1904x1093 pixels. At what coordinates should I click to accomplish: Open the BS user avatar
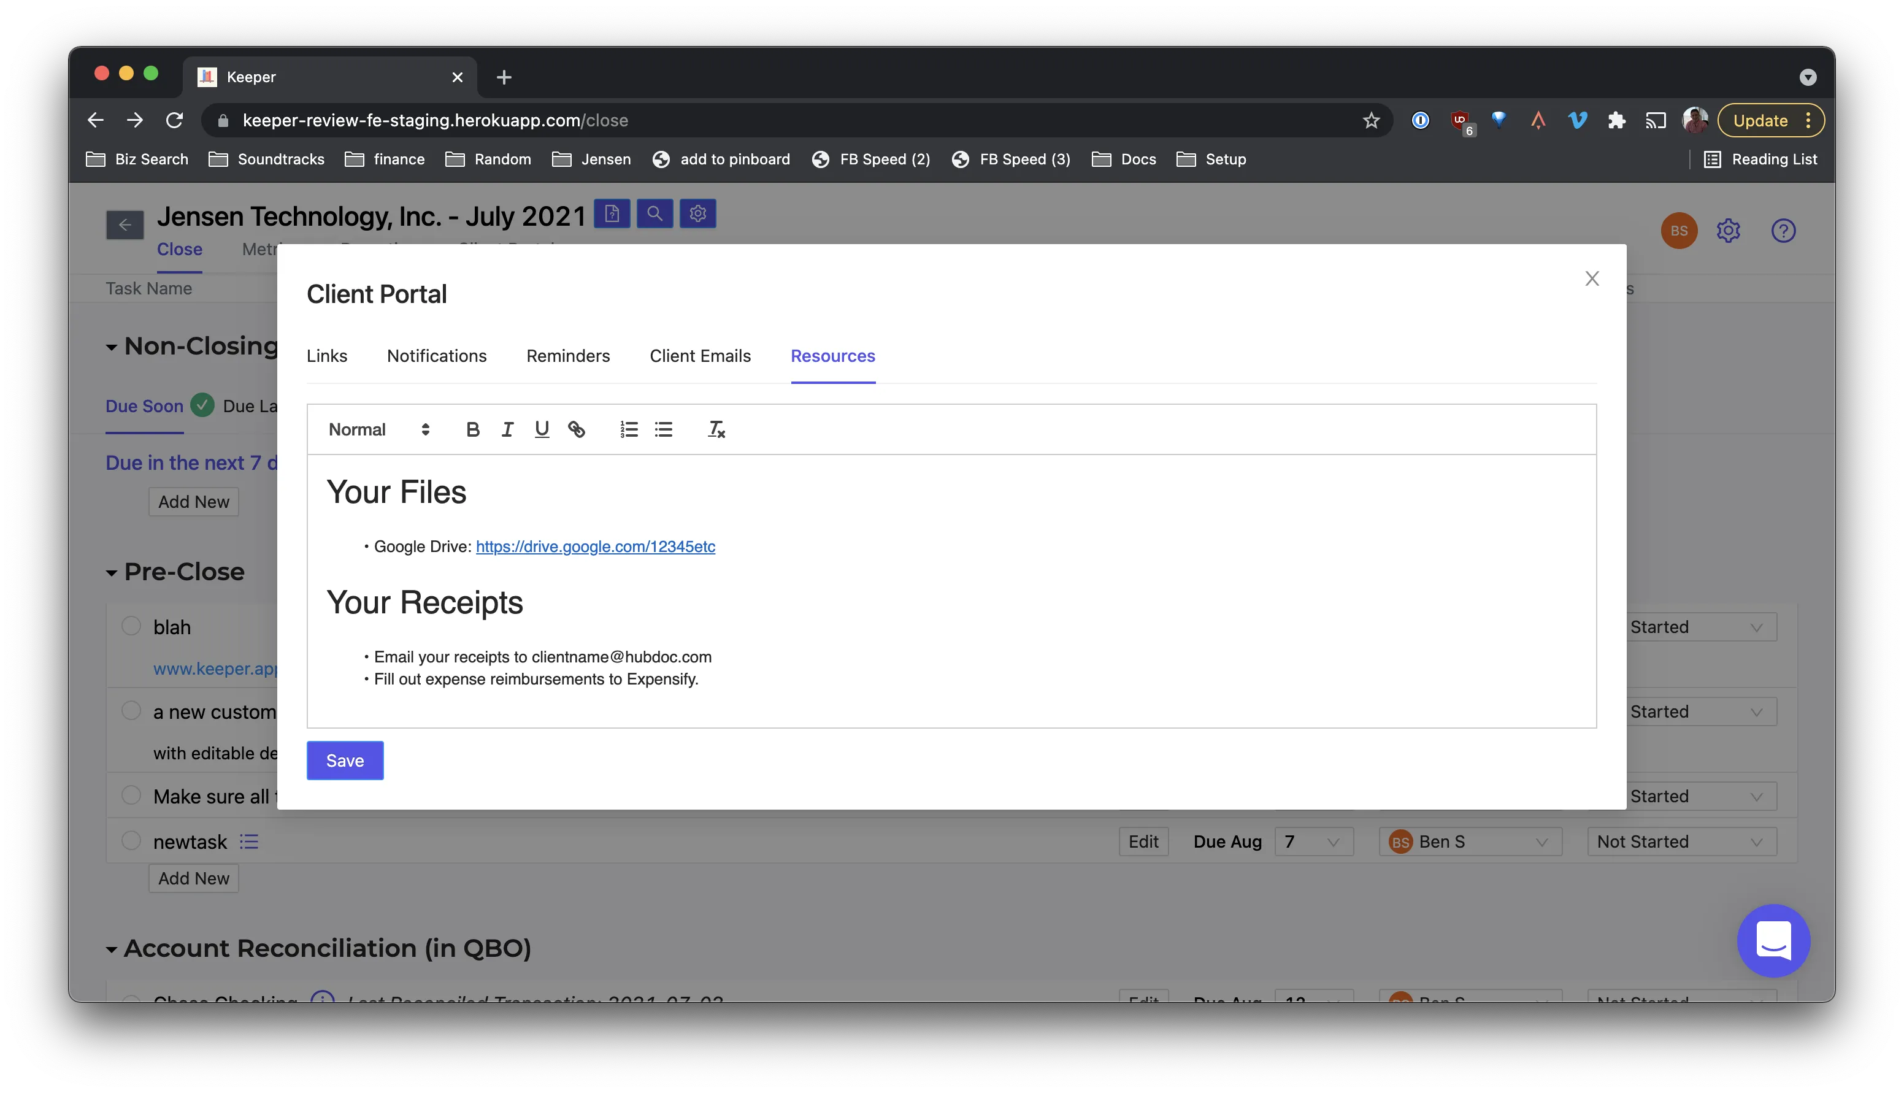click(1679, 231)
